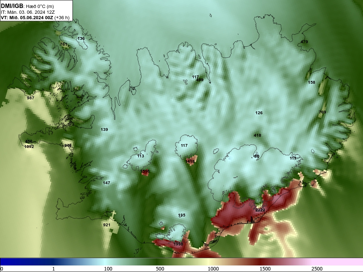Select the 1998 value label
The image size is (363, 272).
pos(178,244)
